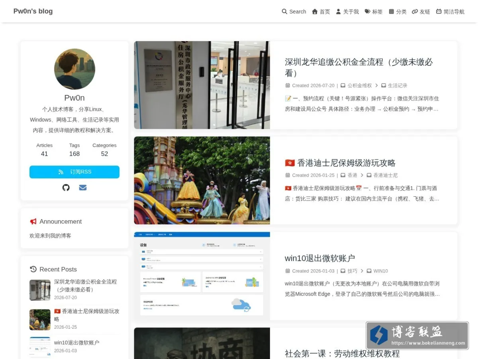Open the Search magnifier icon
478x359 pixels.
coord(284,12)
